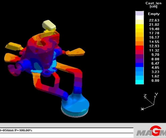The width and height of the screenshot is (166, 138).
Task: Click the MAGMA logo in the corner
Action: 151,132
